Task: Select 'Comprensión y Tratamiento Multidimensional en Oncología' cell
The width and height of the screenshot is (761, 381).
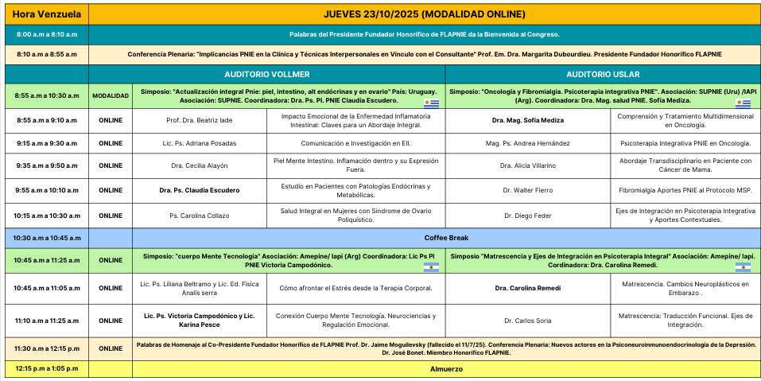Action: pyautogui.click(x=685, y=120)
